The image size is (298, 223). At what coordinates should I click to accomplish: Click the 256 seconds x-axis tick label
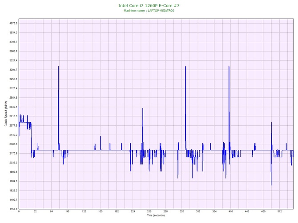[149, 211]
